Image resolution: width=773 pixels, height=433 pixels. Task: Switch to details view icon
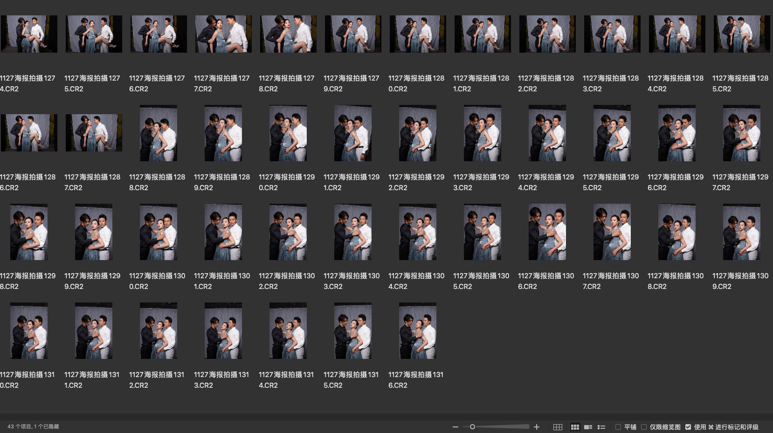coord(588,427)
